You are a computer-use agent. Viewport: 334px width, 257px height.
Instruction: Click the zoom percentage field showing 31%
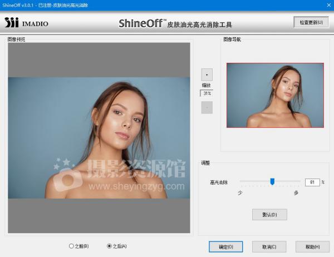click(207, 93)
